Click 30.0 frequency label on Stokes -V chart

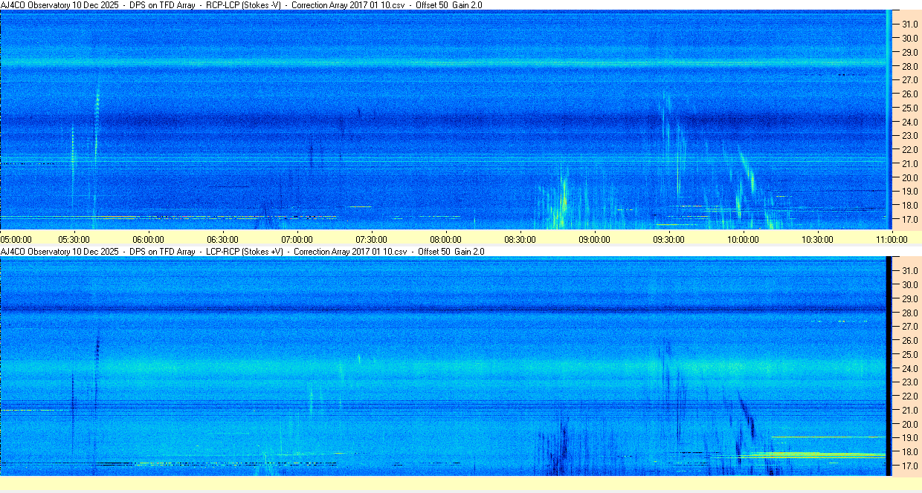point(910,38)
